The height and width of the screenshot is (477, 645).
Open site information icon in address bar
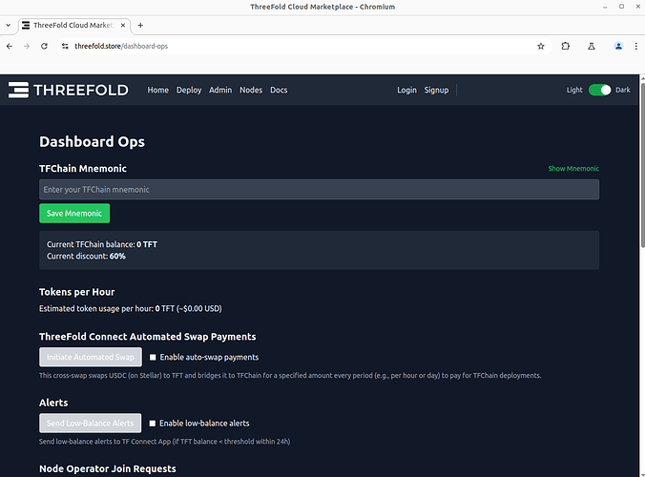coord(65,46)
